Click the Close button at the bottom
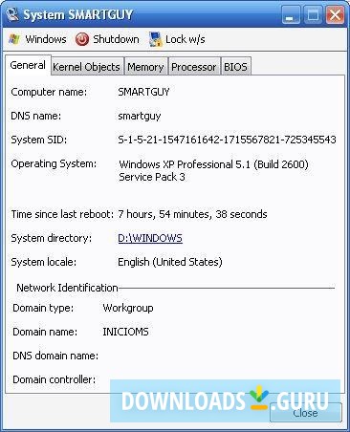The height and width of the screenshot is (432, 350). point(305,413)
